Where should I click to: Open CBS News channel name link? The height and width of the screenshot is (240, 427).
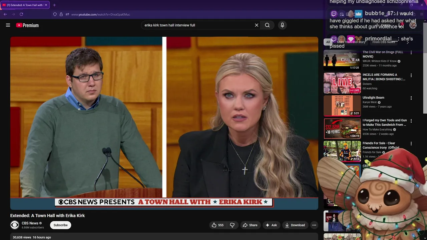tap(30, 223)
